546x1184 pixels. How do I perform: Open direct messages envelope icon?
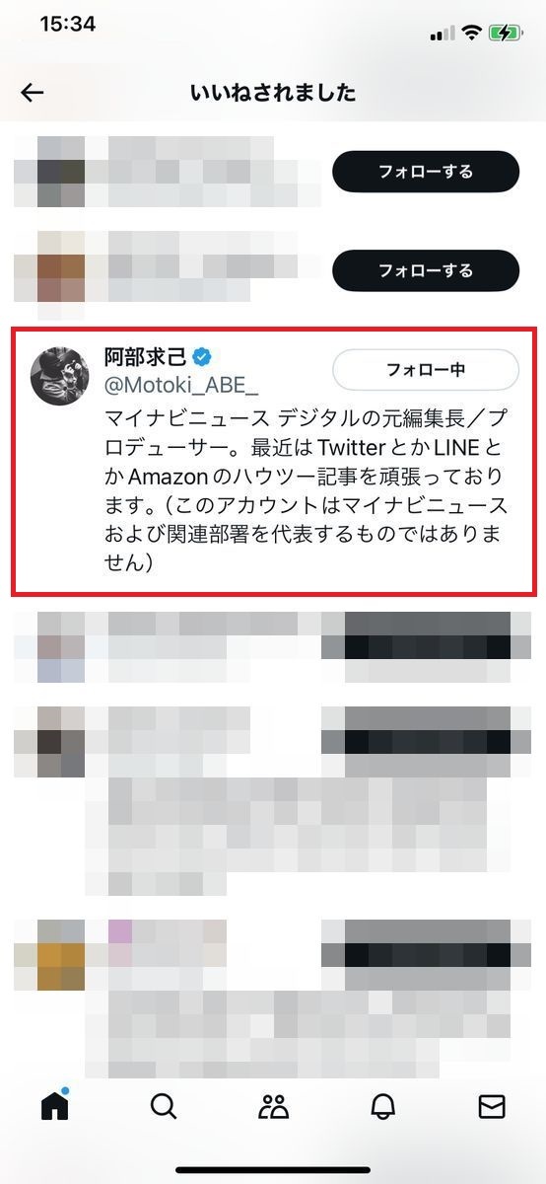pyautogui.click(x=491, y=1107)
